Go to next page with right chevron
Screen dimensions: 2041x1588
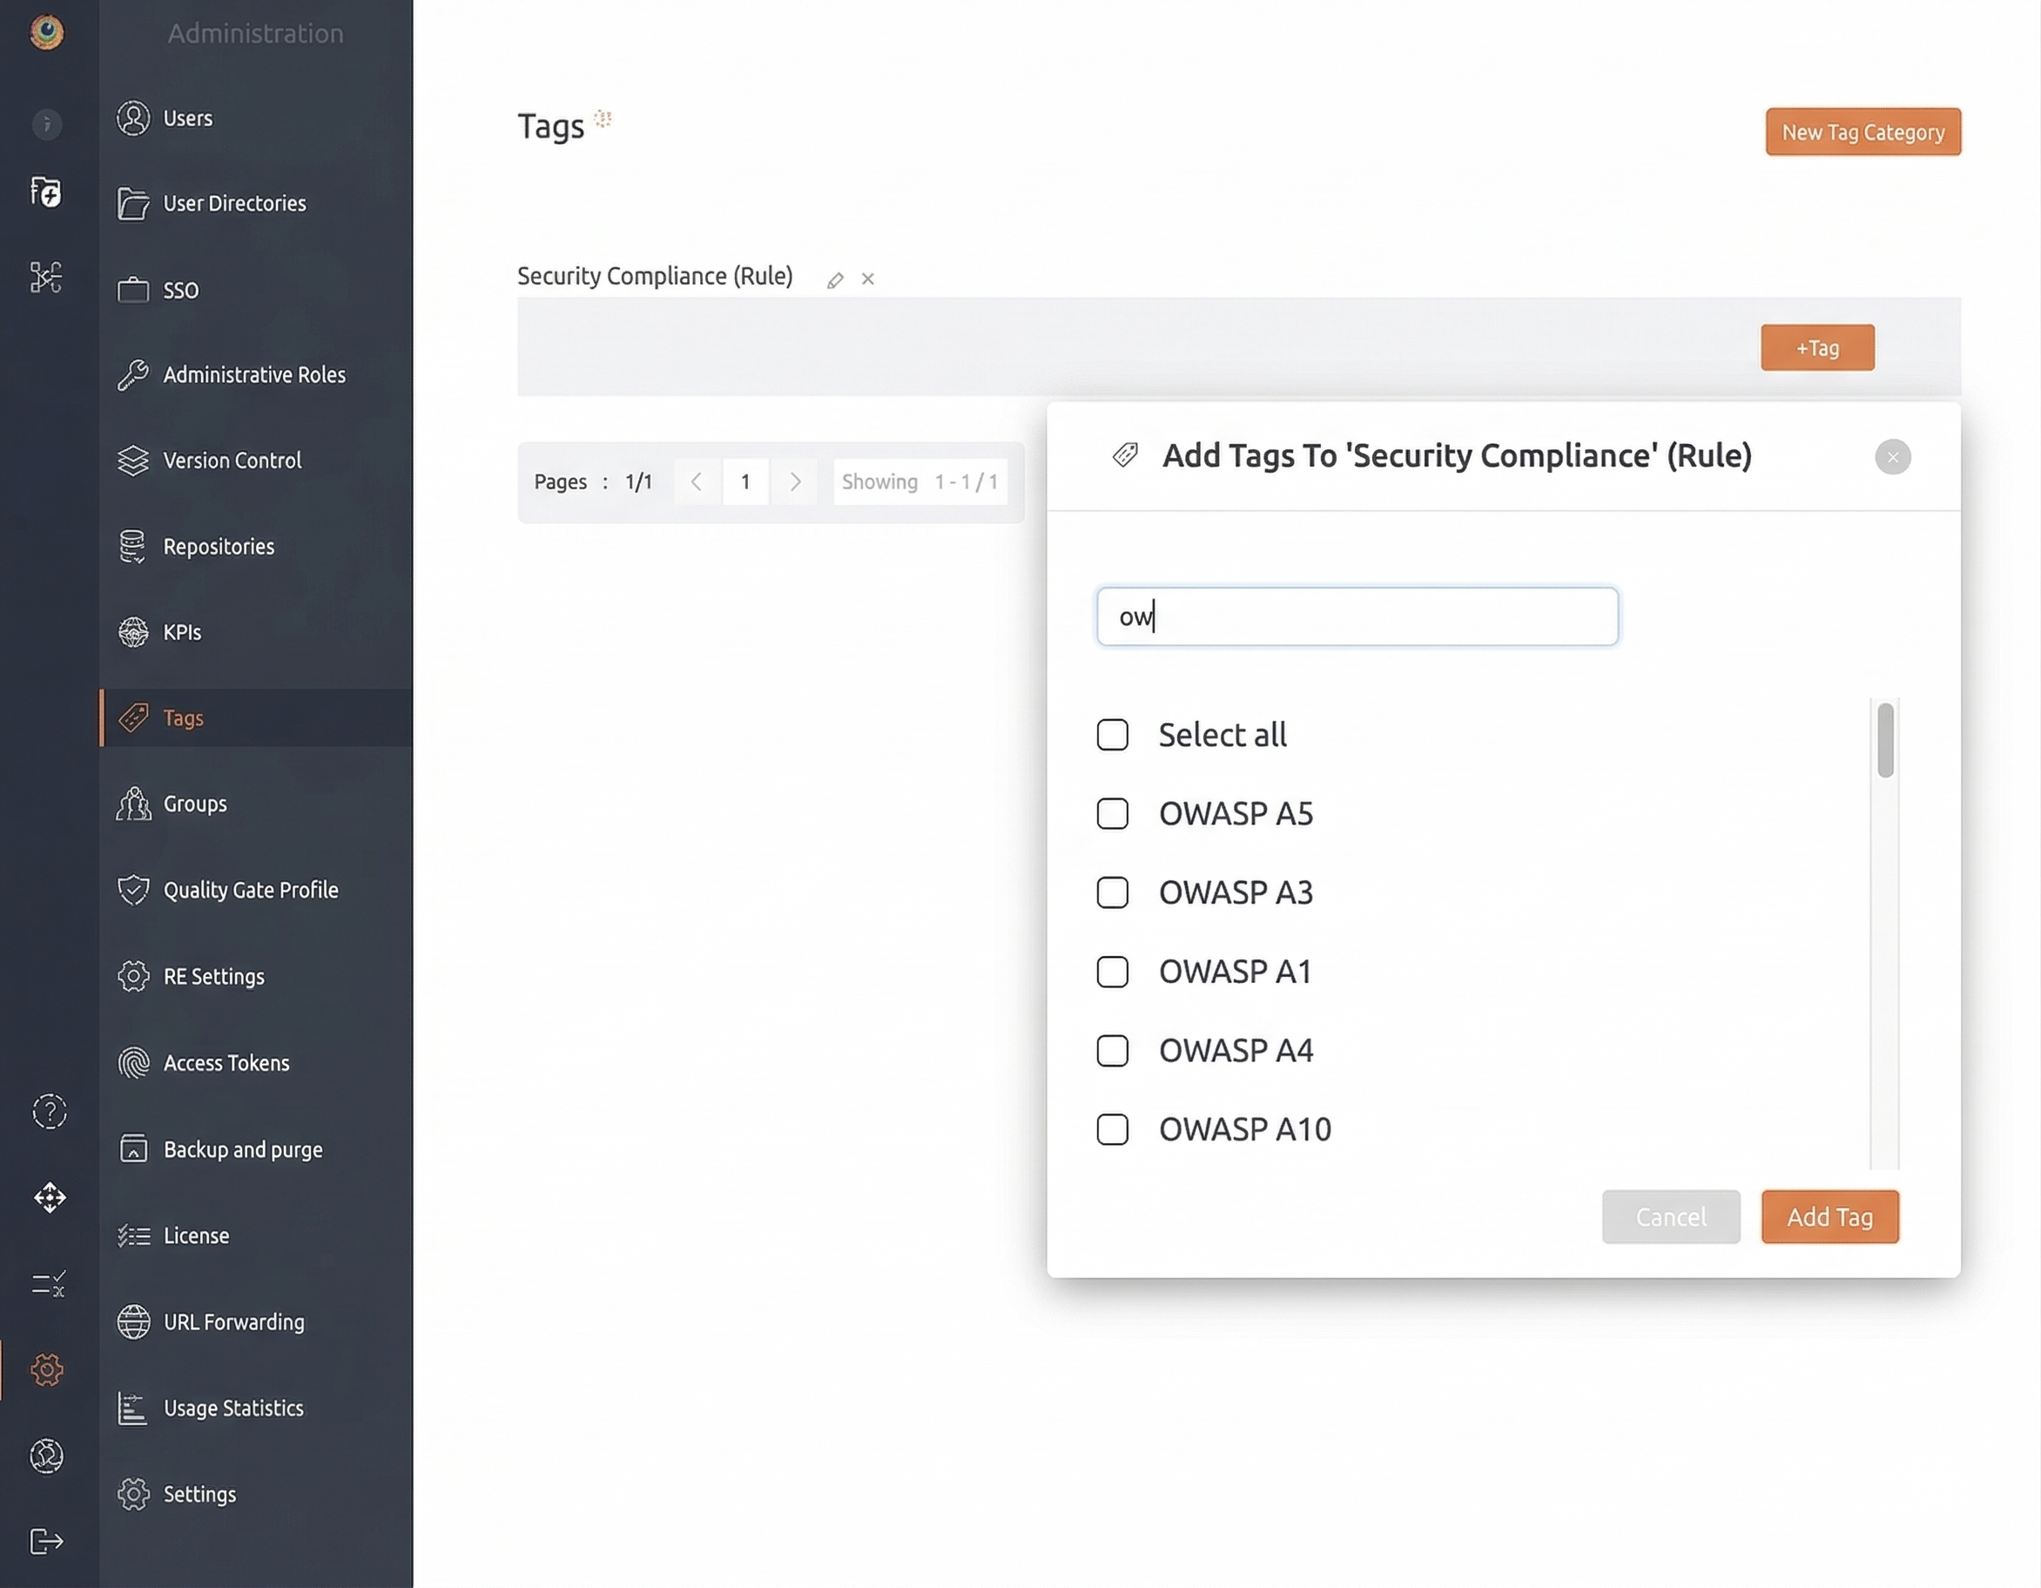point(794,481)
